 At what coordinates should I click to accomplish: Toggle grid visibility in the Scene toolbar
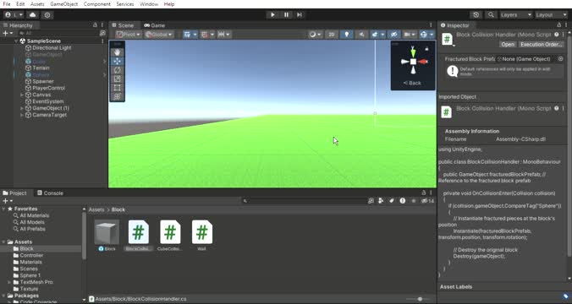click(x=187, y=35)
